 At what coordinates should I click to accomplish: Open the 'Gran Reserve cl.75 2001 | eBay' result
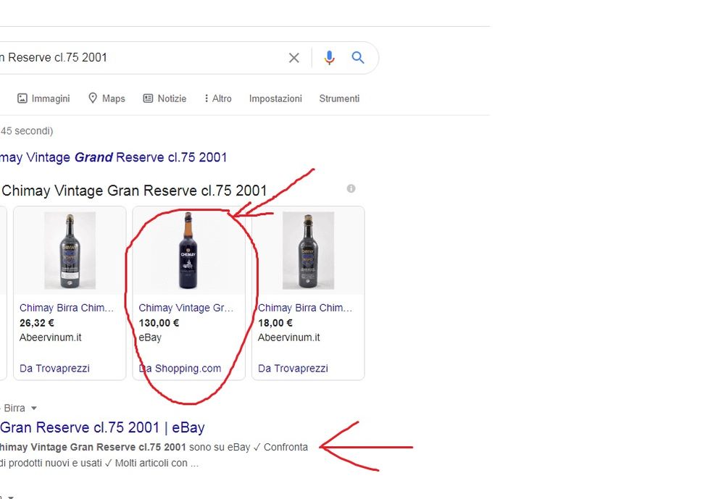coord(101,427)
